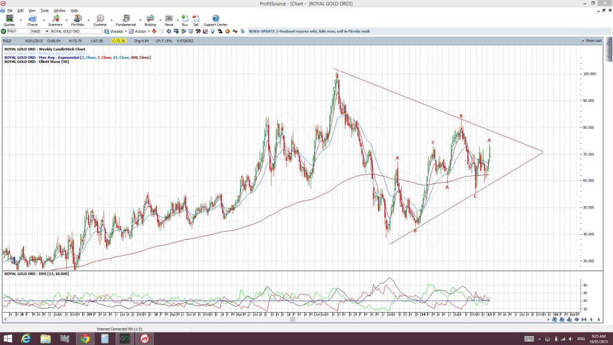Open the Tools menu
This screenshot has width=613, height=345.
pyautogui.click(x=44, y=11)
